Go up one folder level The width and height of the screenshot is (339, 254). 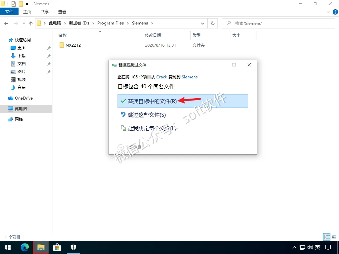[x=31, y=23]
